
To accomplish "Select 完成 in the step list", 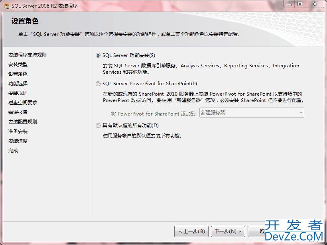I will pos(13,151).
